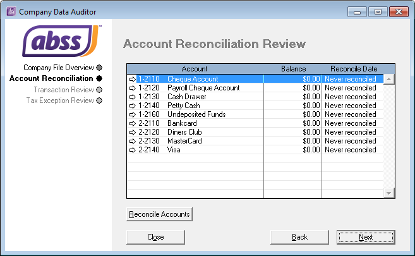
Task: Select the Account Reconciliation step bullet
Action: (x=99, y=78)
